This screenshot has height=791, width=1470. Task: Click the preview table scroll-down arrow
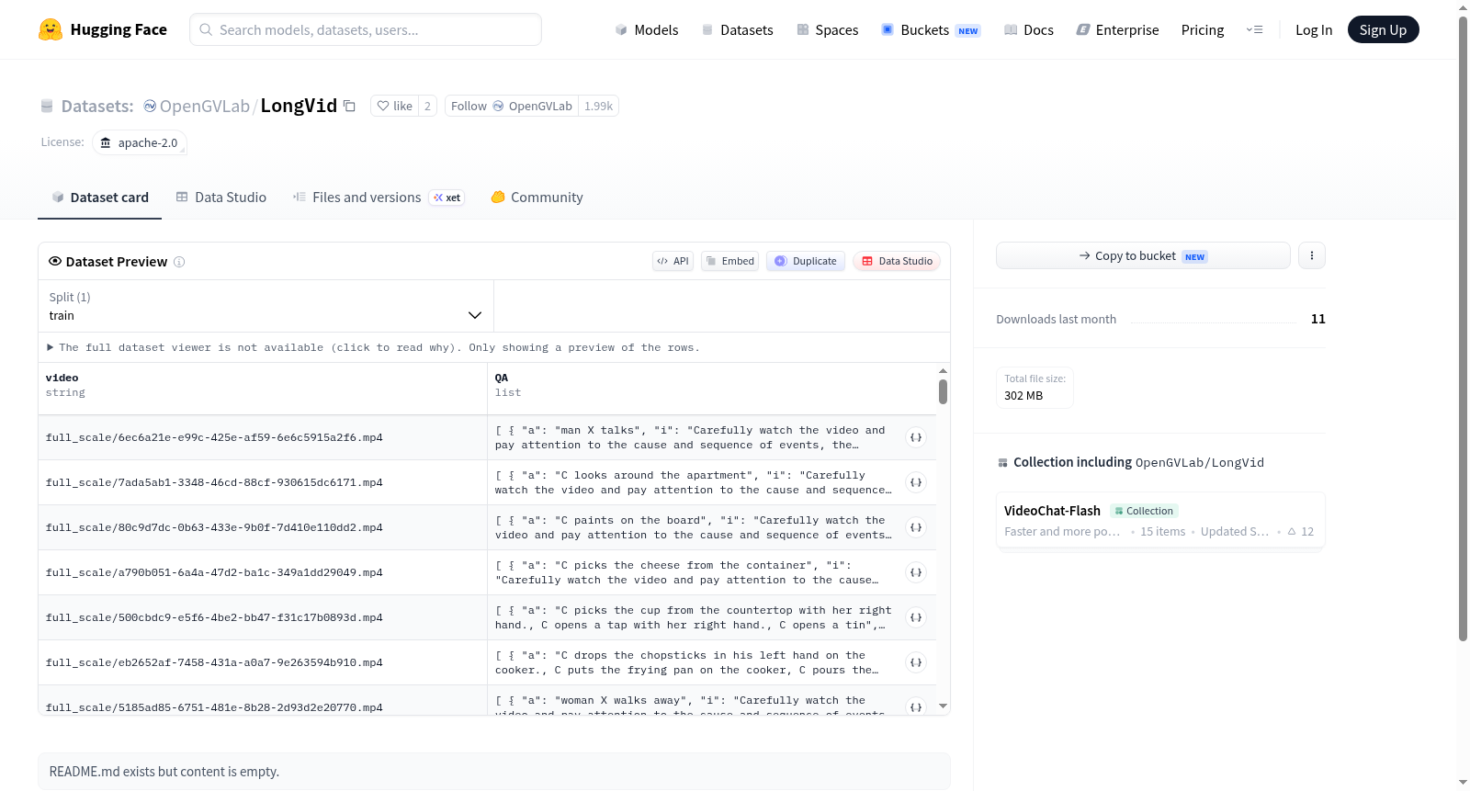pyautogui.click(x=943, y=706)
